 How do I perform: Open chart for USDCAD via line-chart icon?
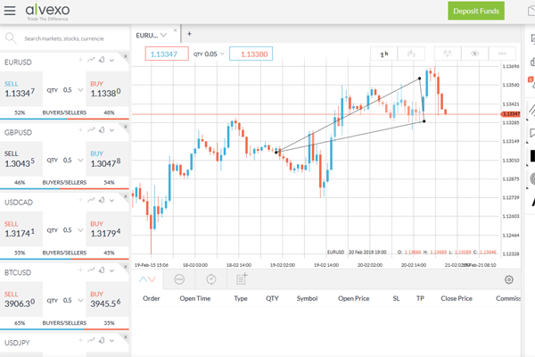(91, 200)
